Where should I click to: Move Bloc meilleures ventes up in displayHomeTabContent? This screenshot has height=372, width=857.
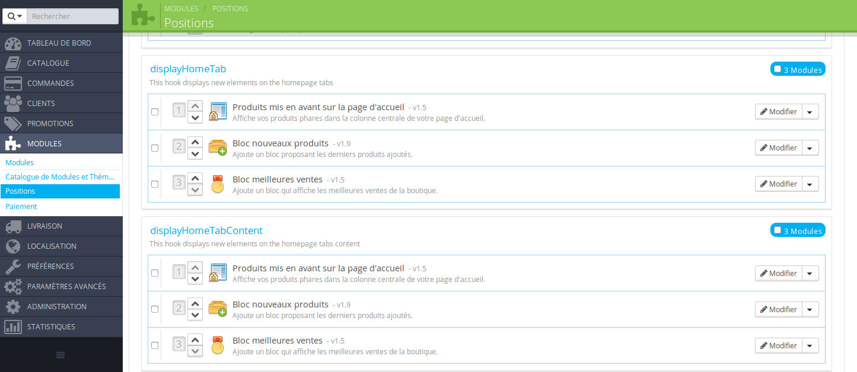[195, 340]
